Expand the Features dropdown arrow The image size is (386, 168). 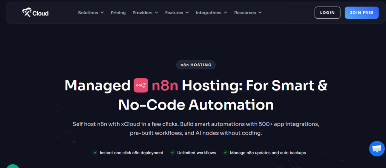click(x=187, y=13)
